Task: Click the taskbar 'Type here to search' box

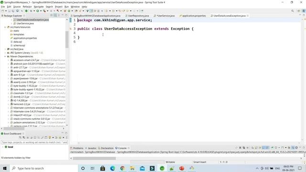Action: point(44,168)
